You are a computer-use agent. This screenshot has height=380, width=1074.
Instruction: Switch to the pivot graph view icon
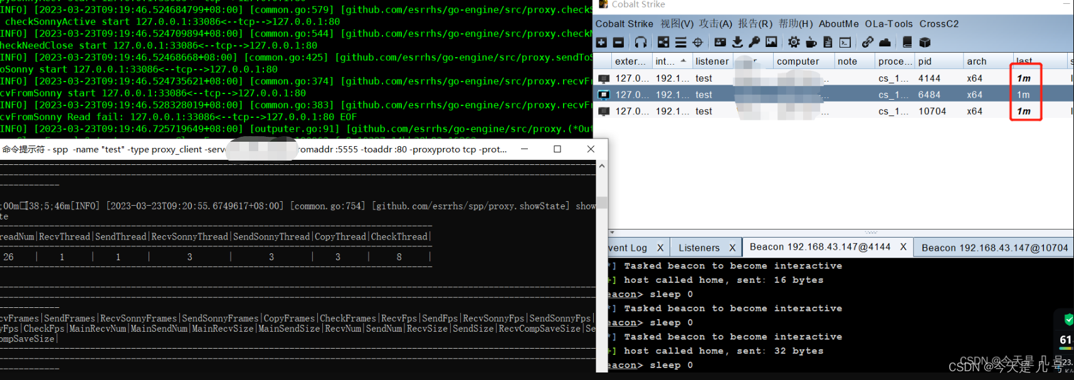pyautogui.click(x=663, y=42)
